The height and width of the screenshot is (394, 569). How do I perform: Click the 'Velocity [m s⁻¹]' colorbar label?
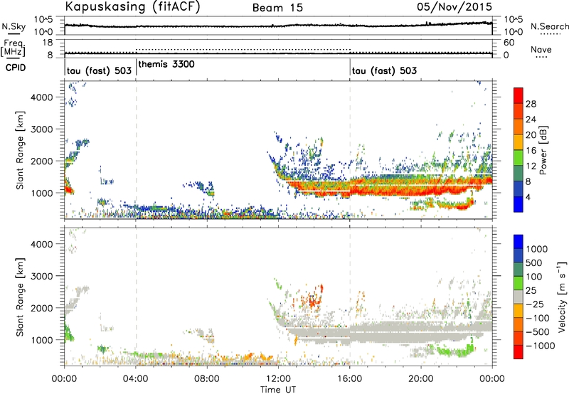(x=562, y=297)
